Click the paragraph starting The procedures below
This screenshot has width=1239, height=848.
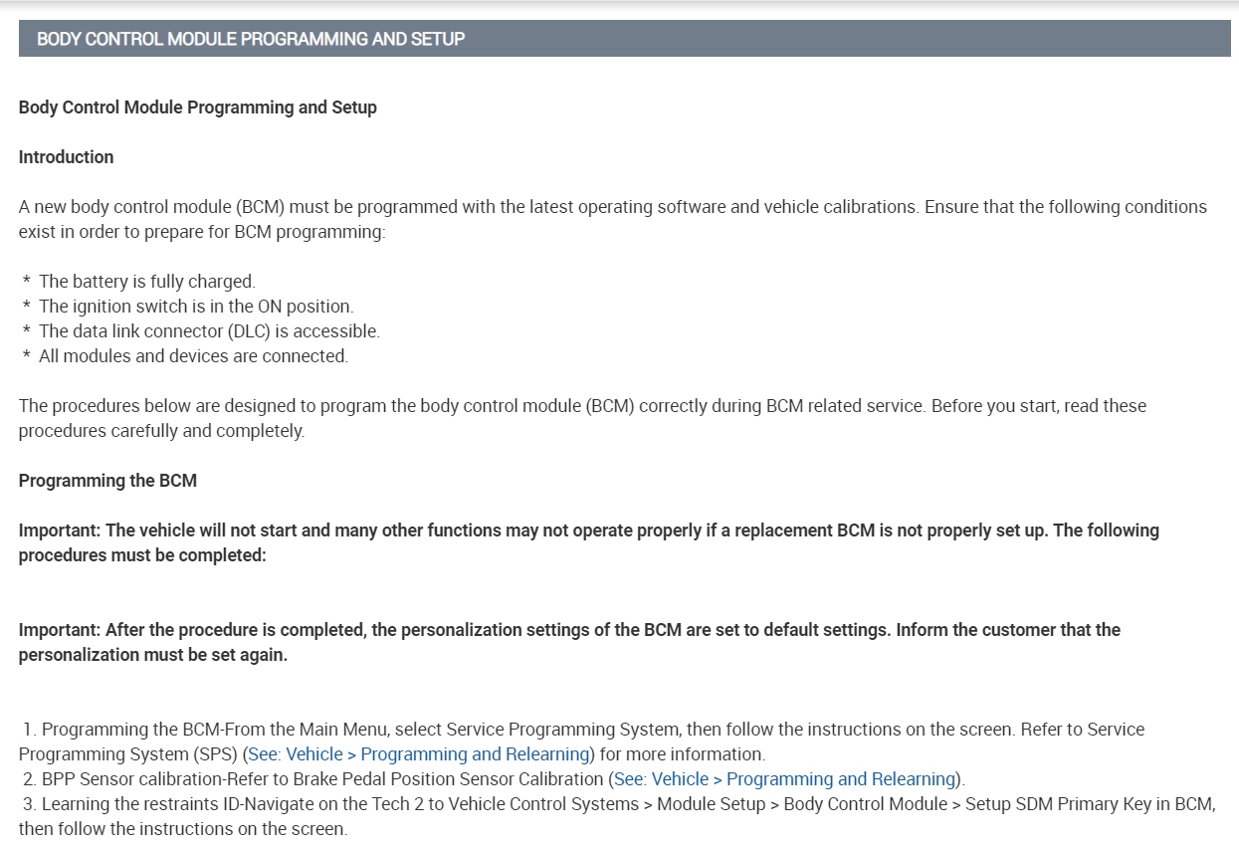(x=582, y=418)
